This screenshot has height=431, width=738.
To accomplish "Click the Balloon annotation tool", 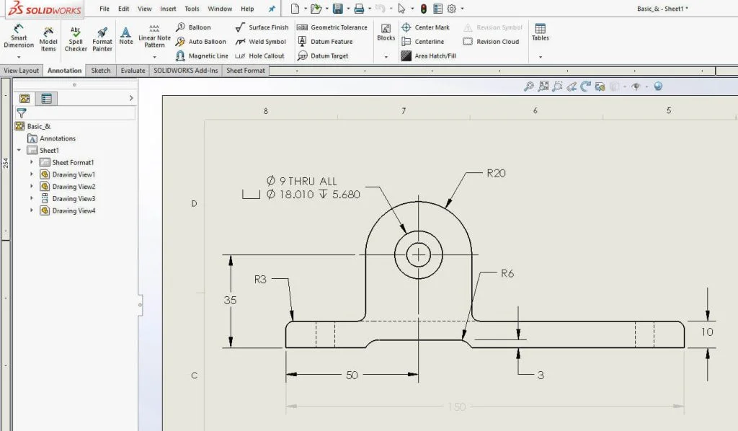I will click(193, 27).
